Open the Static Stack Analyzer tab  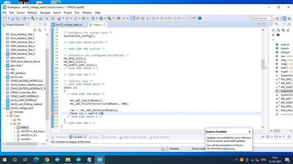[x=133, y=137]
